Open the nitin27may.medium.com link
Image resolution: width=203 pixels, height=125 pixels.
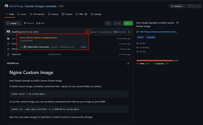tap(158, 32)
